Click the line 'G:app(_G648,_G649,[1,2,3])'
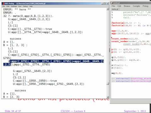This screenshot has height=113, width=151. (29, 19)
